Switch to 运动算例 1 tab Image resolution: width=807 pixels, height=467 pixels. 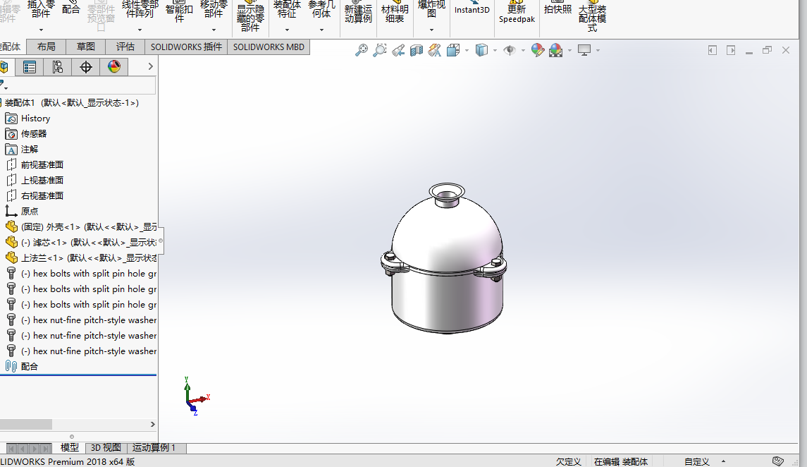154,448
